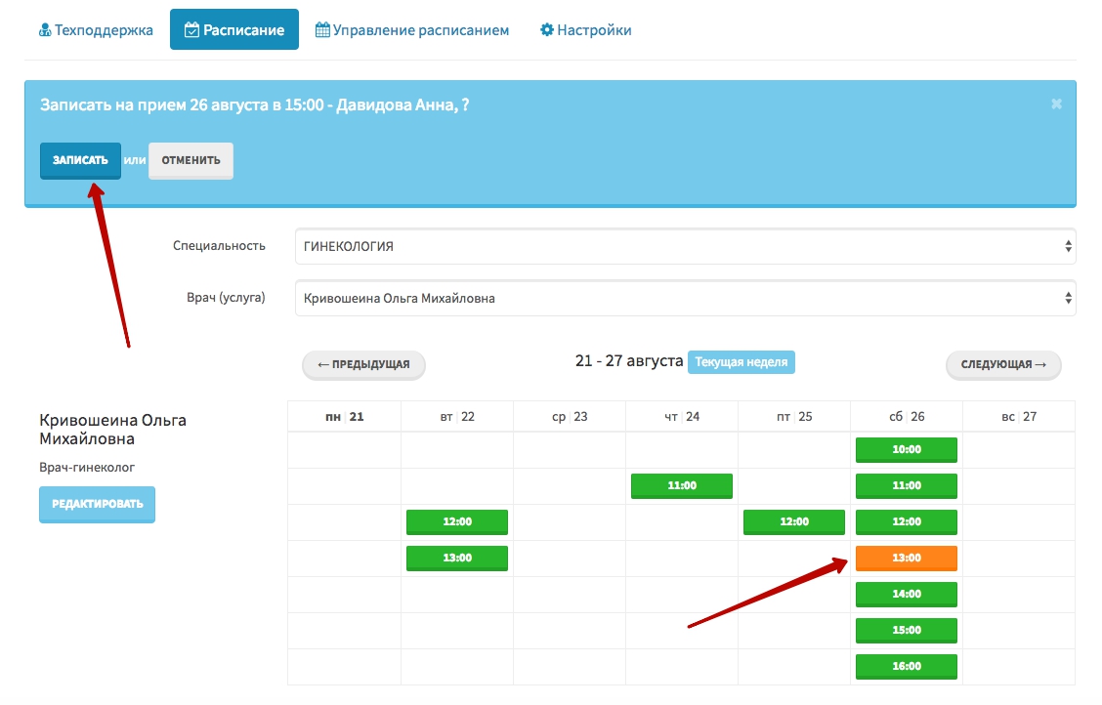Go to previous week with ПРЕДЫДУЩАЯ

click(x=363, y=364)
